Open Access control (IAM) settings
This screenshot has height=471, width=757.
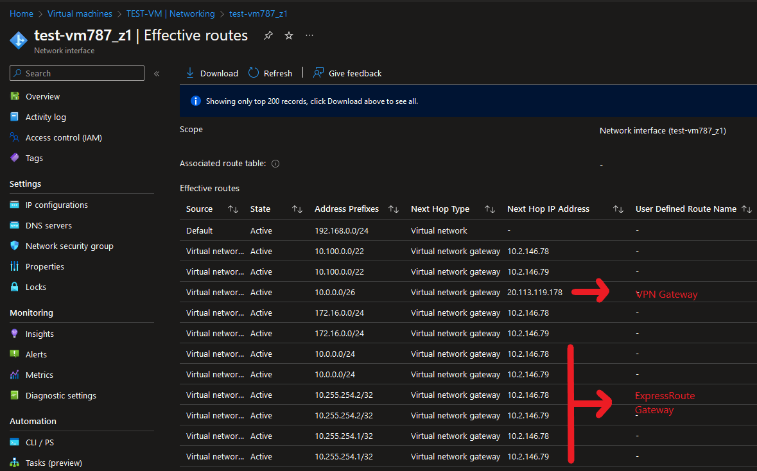64,138
